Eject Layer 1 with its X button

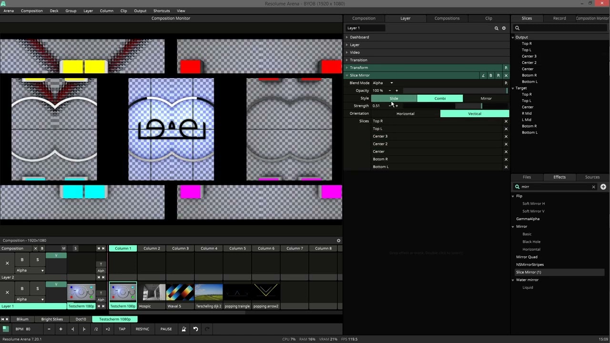[x=7, y=292]
